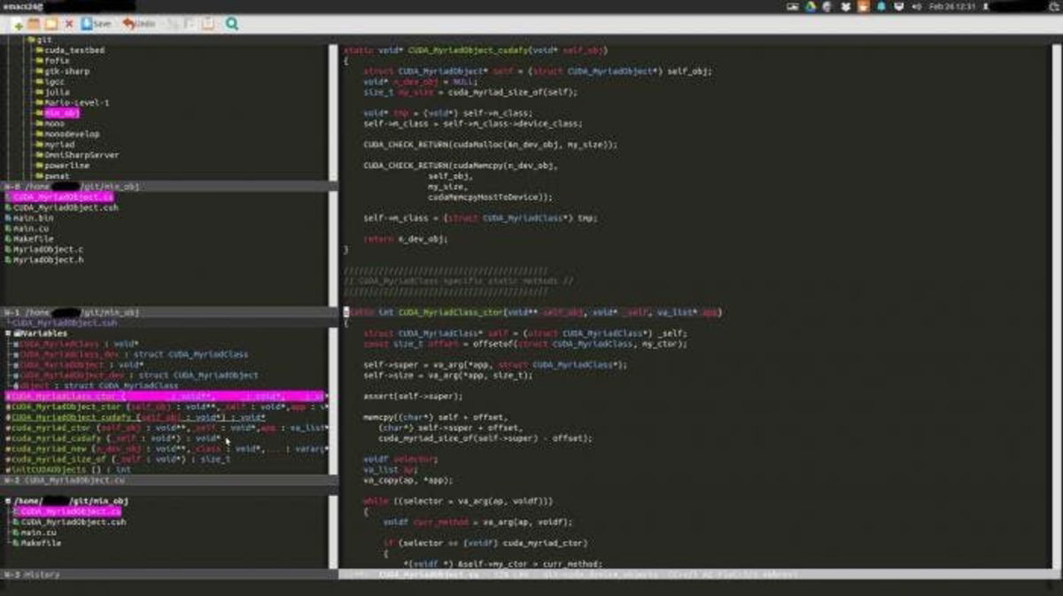Open Google Drive tray icon
Screen dimensions: 1063x596
[810, 6]
